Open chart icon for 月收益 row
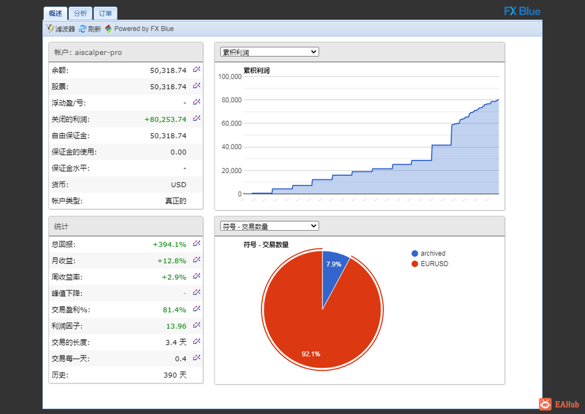This screenshot has height=414, width=585. click(196, 260)
